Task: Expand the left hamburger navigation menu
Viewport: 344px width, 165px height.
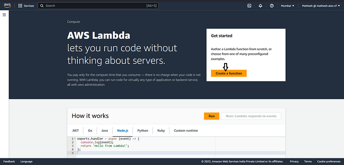Action: pos(4,15)
